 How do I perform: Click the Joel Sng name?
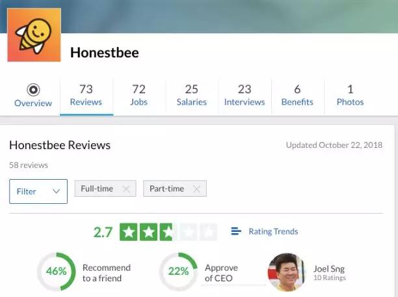tap(329, 269)
